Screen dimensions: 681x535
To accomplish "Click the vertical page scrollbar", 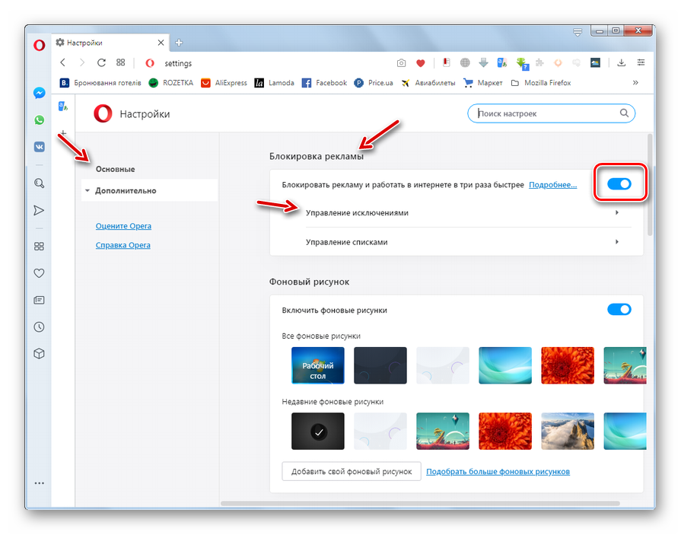I will [x=650, y=185].
